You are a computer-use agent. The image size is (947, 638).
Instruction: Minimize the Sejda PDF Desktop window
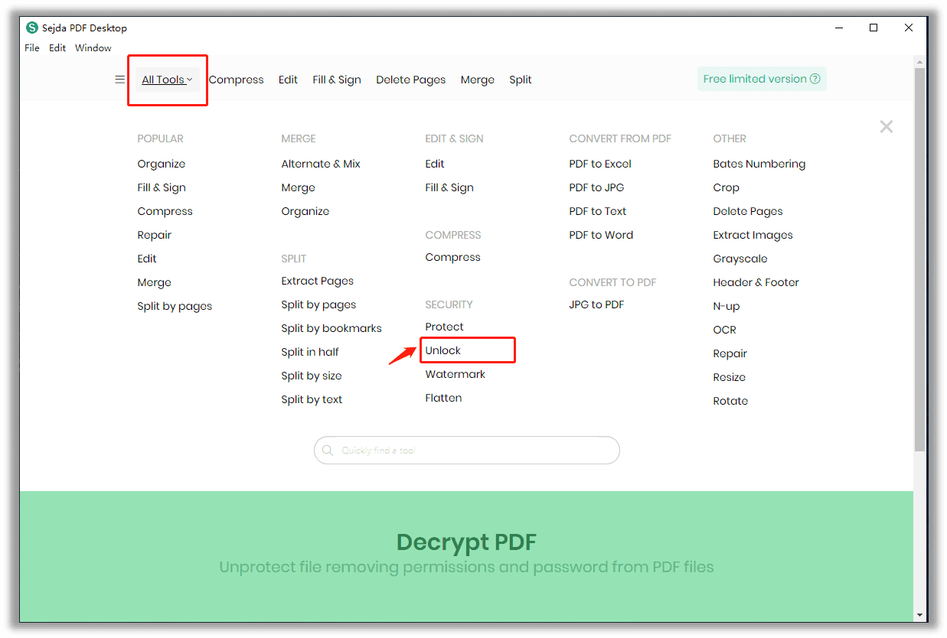tap(838, 28)
